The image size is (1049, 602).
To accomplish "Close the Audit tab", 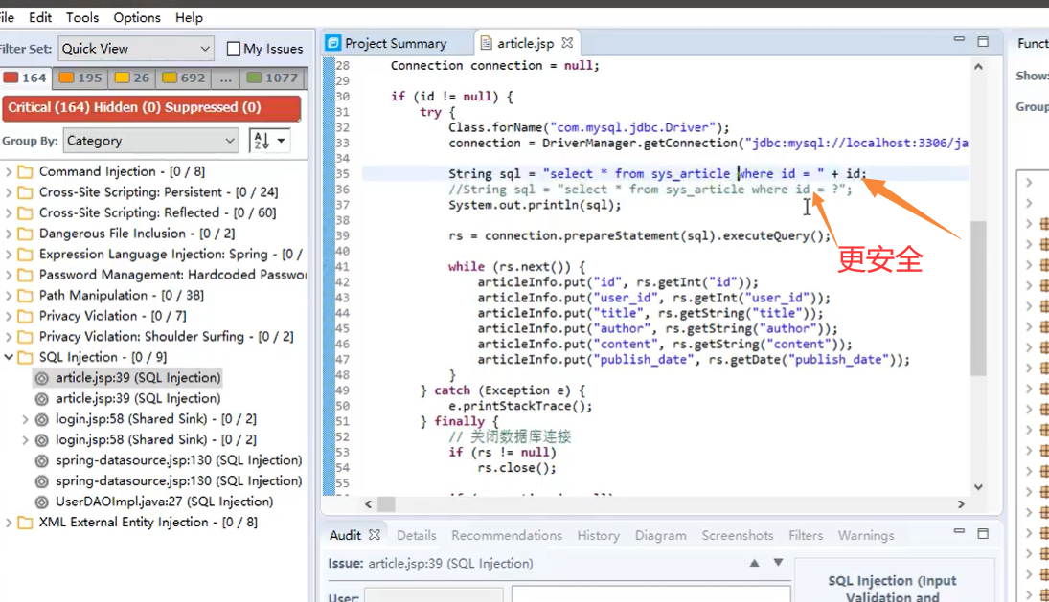I will (x=375, y=534).
